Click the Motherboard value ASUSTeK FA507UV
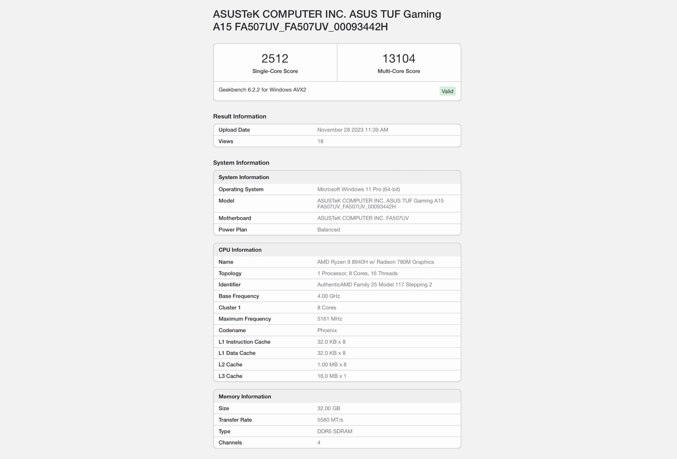The height and width of the screenshot is (459, 677). point(363,218)
